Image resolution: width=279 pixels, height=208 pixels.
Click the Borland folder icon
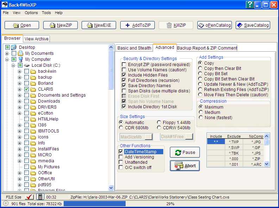[x=33, y=83]
